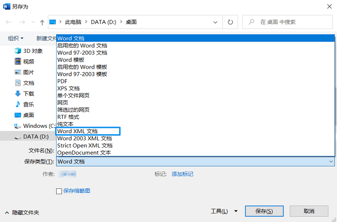This screenshot has height=222, width=337.
Task: Click the 保存(S) button
Action: (x=264, y=211)
